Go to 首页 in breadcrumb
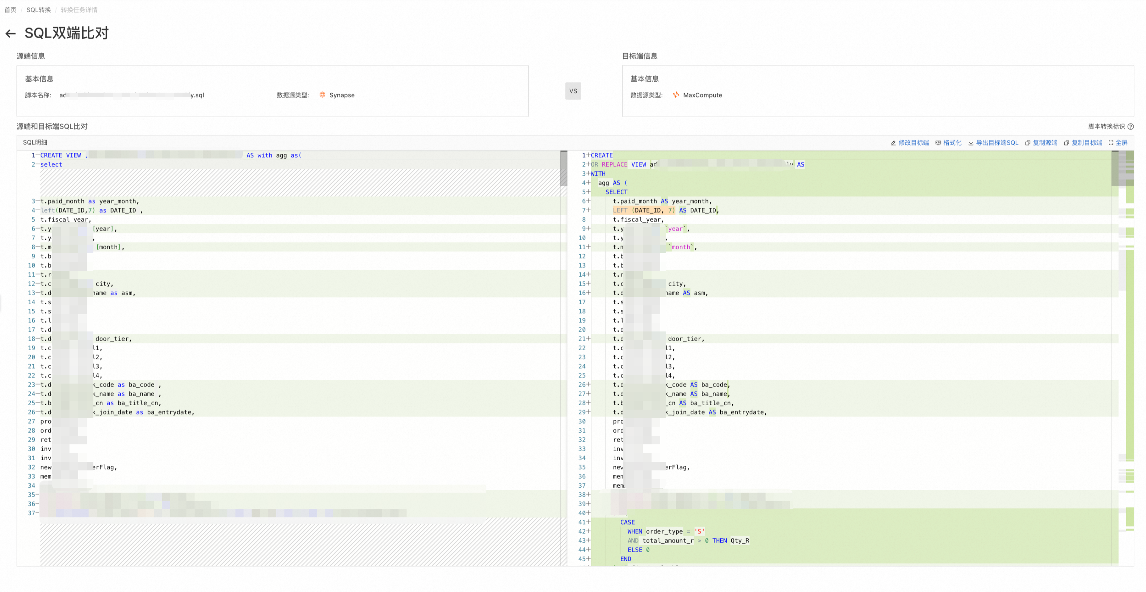Image resolution: width=1146 pixels, height=592 pixels. pos(10,10)
